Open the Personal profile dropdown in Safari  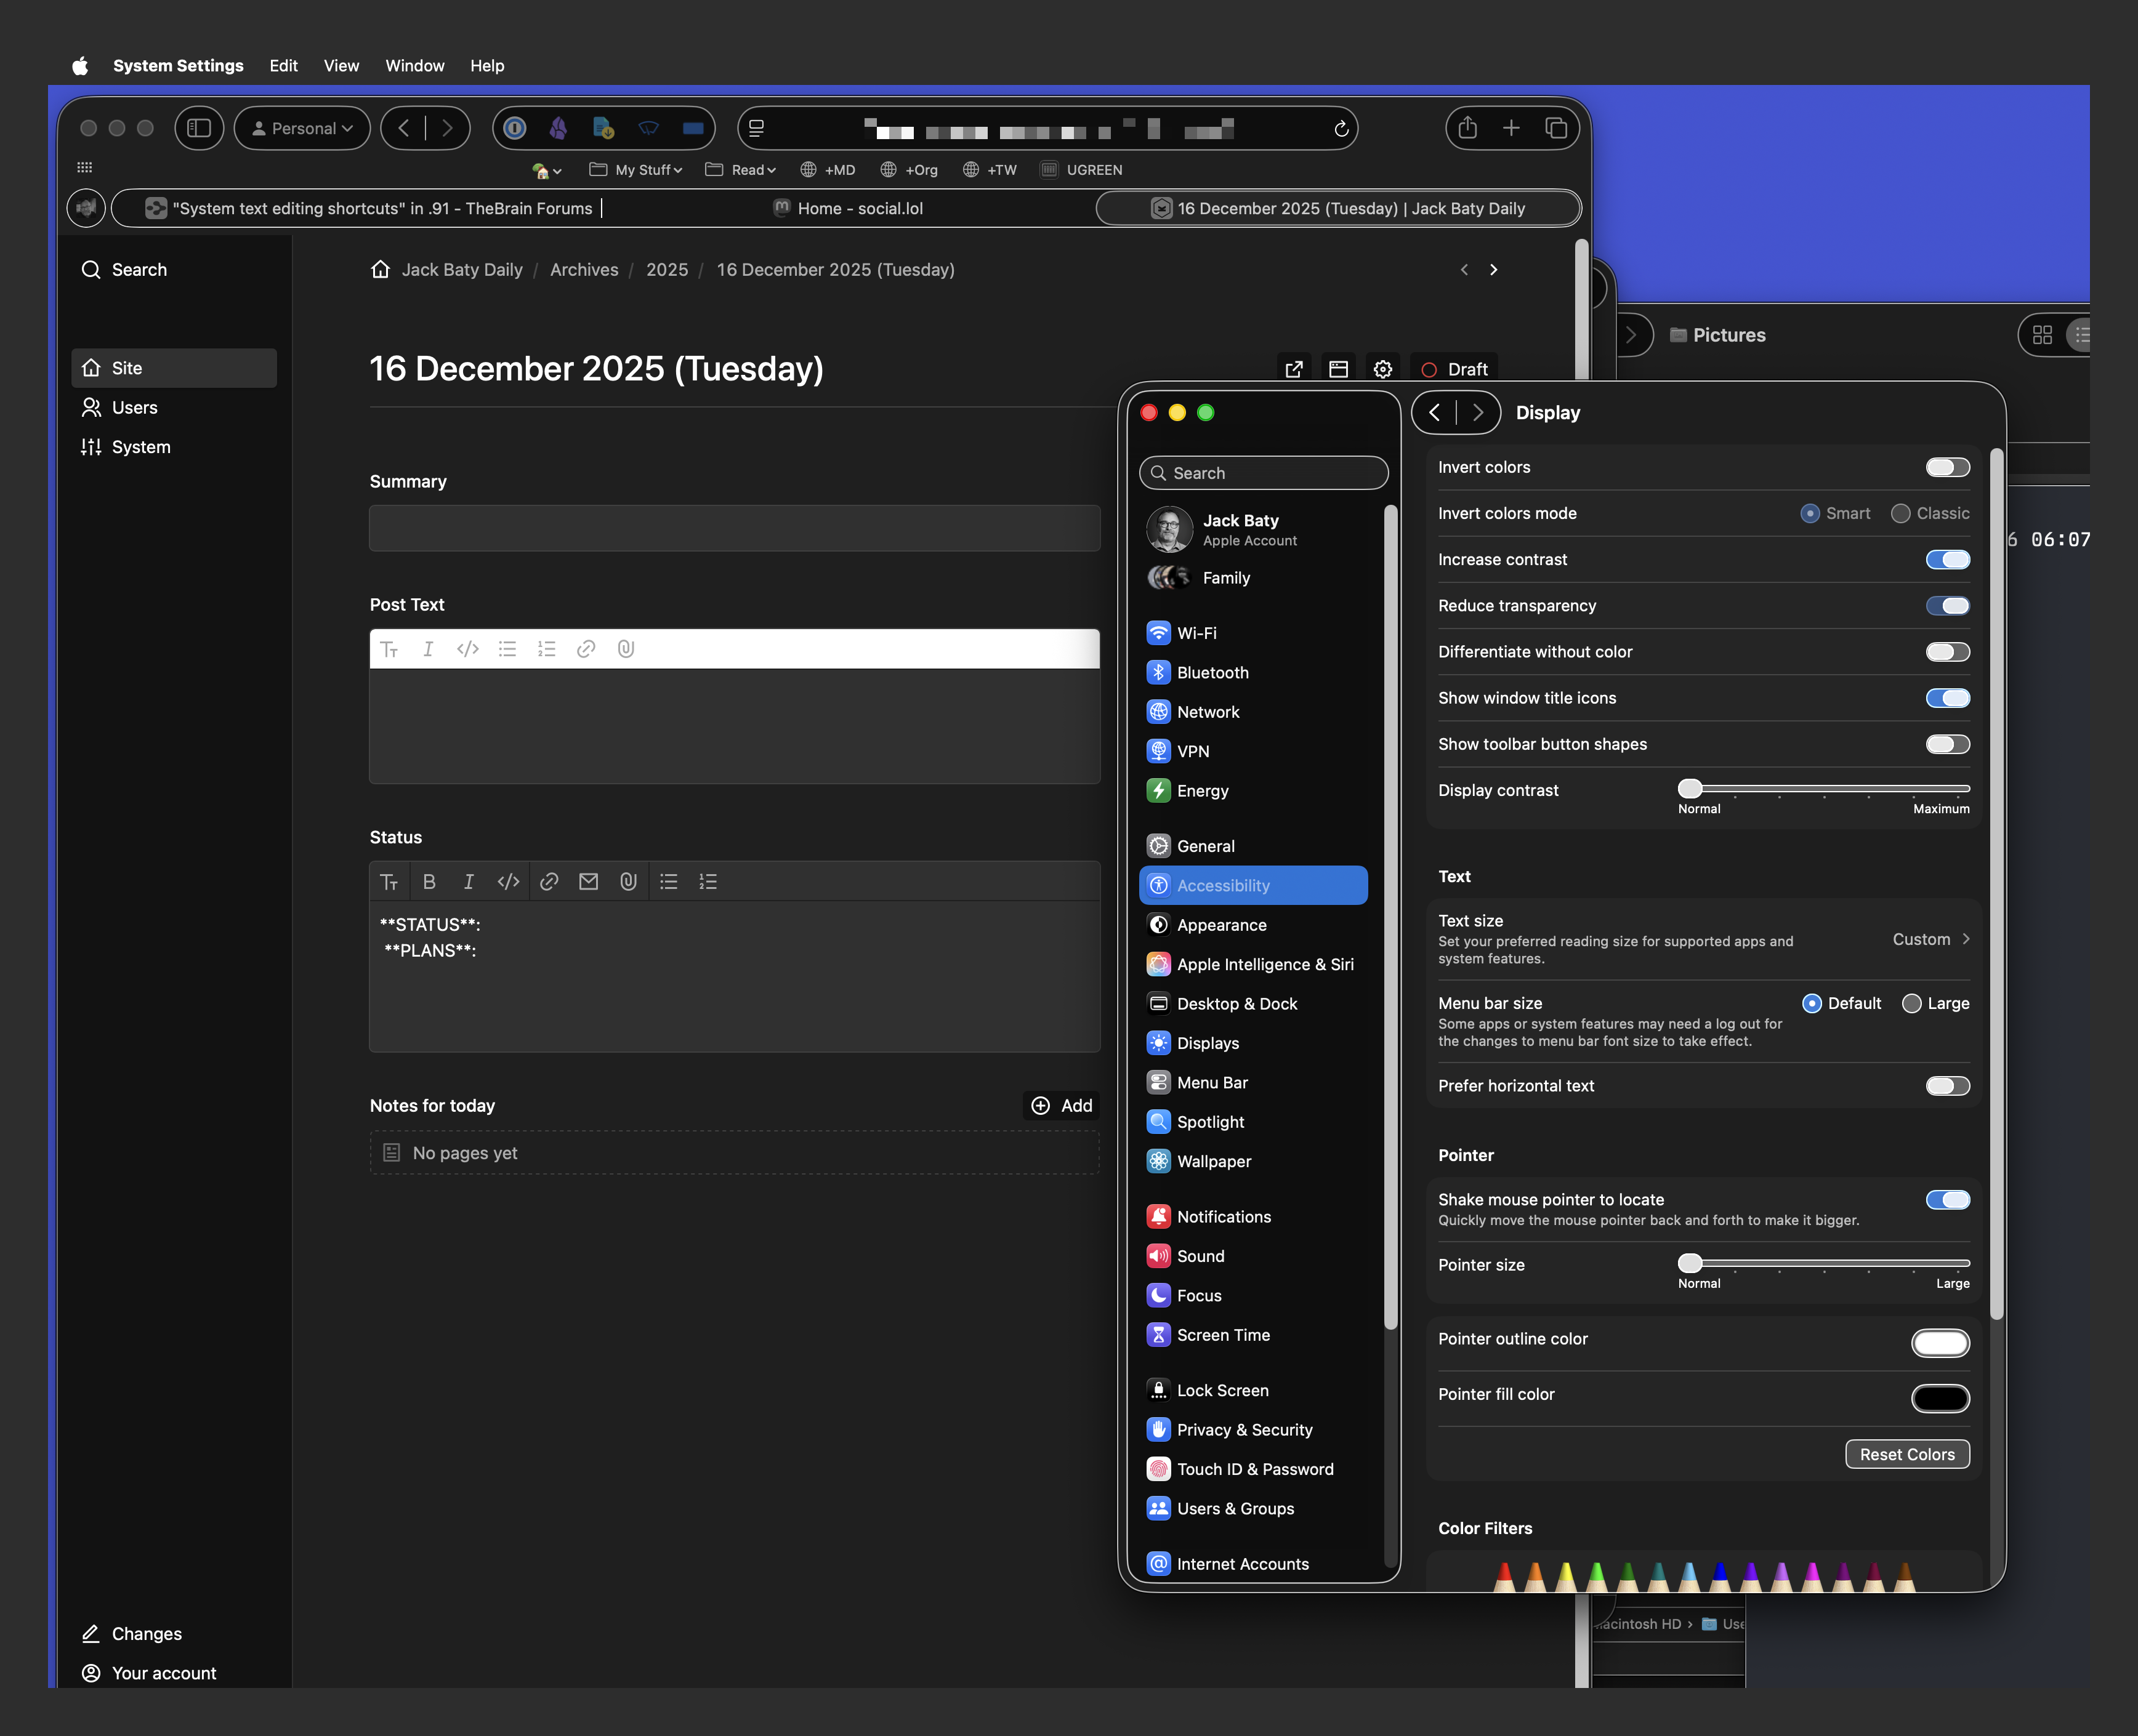pyautogui.click(x=301, y=128)
